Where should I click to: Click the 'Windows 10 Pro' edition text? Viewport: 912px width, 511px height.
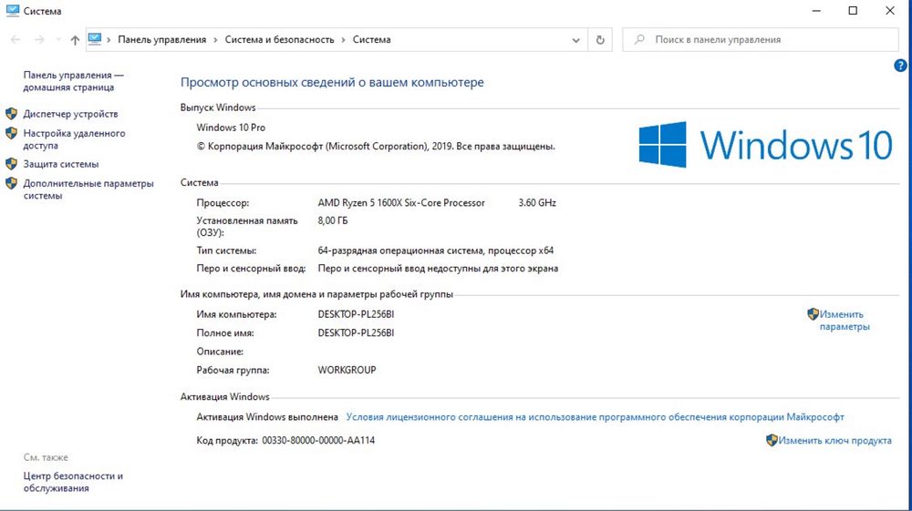231,128
